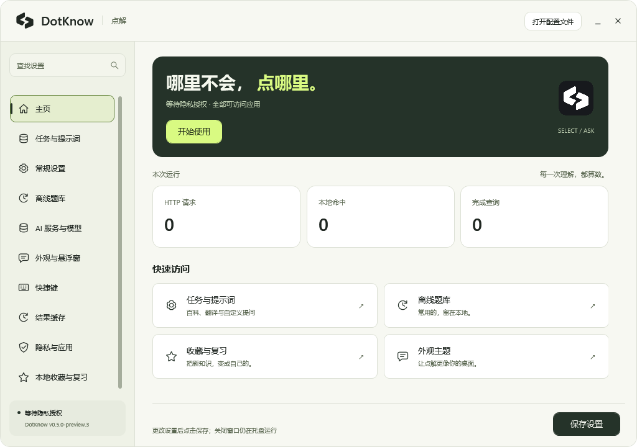The image size is (637, 447).
Task: Click 保存设置 button
Action: 586,424
